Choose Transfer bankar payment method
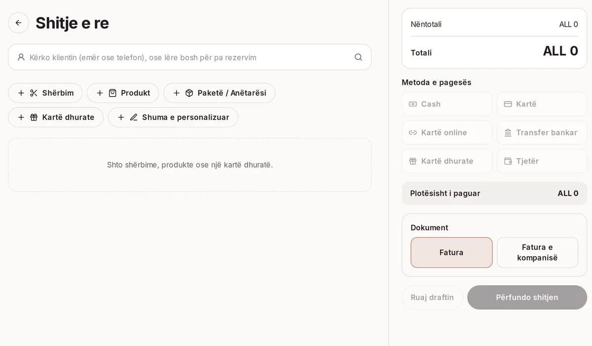This screenshot has height=346, width=592. pos(542,133)
